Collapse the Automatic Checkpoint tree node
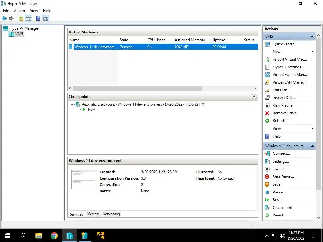 coord(72,105)
